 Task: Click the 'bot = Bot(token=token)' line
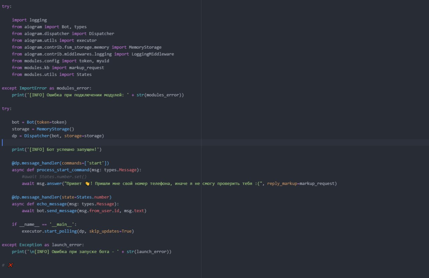point(39,122)
